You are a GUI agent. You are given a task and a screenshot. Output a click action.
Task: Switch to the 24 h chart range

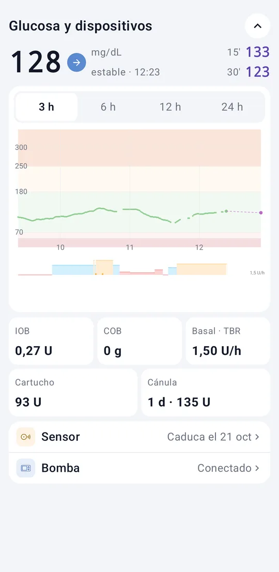click(233, 107)
